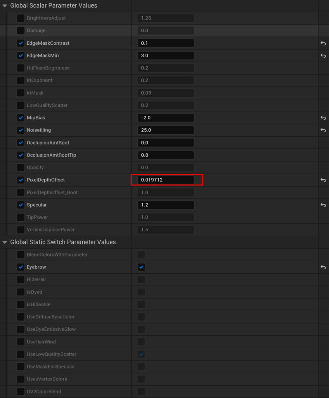329x398 pixels.
Task: Enable the UseHairWind switch override
Action: tap(21, 342)
